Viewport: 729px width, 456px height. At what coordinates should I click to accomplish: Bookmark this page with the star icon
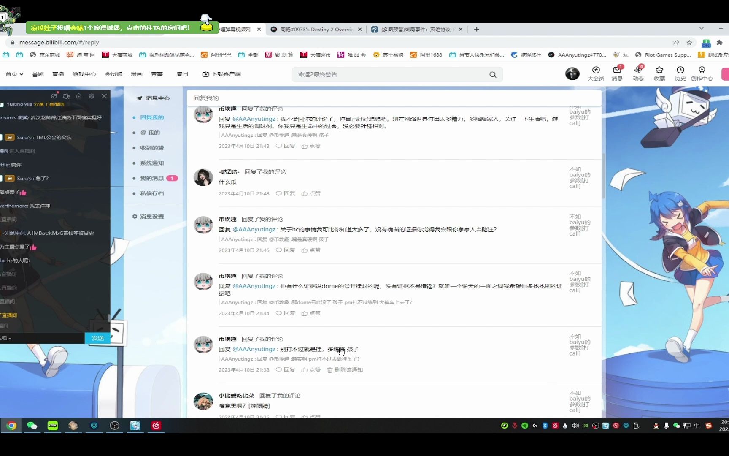point(689,43)
